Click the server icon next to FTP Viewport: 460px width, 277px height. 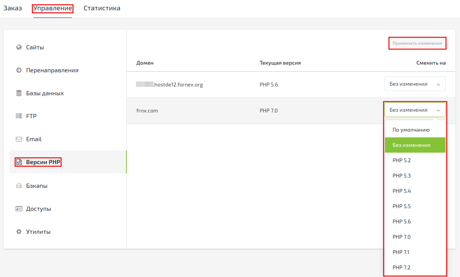pos(19,116)
